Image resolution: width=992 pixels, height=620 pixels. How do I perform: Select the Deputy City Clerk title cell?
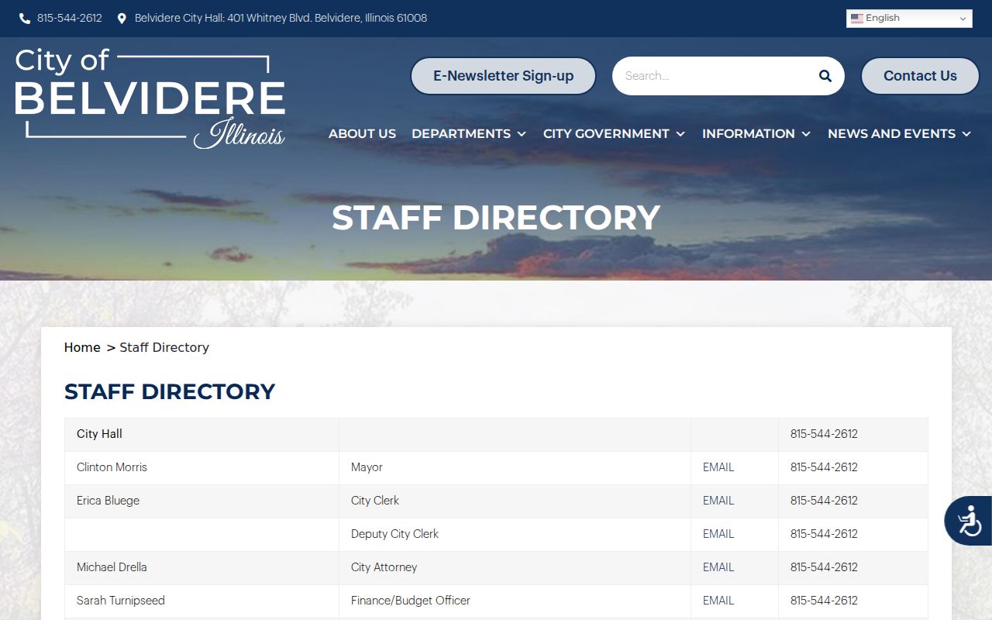(515, 534)
